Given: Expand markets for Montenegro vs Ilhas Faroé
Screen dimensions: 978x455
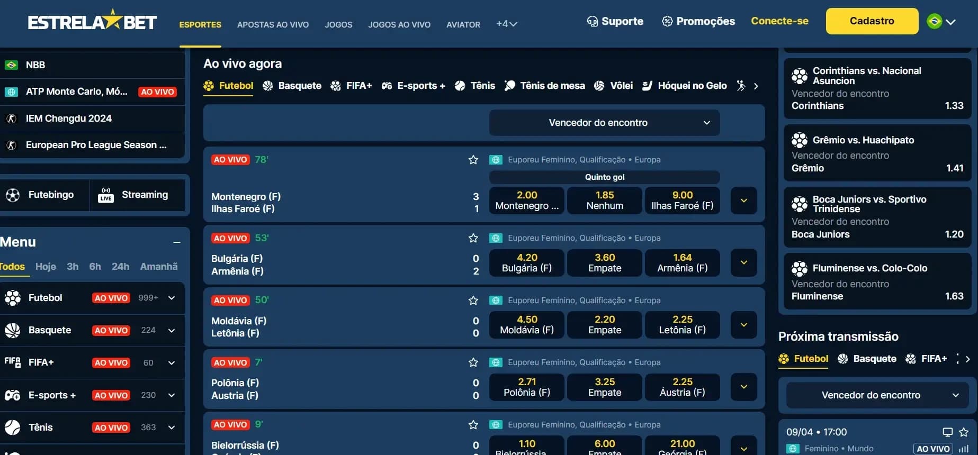Looking at the screenshot, I should [x=744, y=201].
